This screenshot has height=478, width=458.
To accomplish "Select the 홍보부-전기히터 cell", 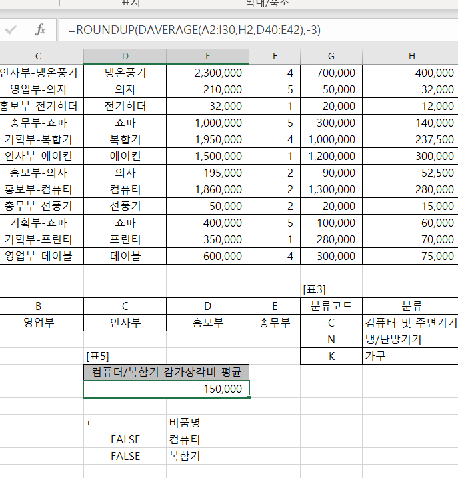I will (x=41, y=106).
